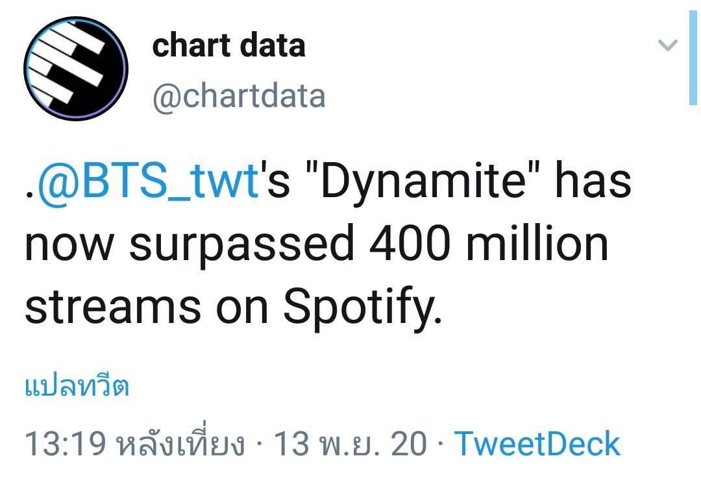The height and width of the screenshot is (478, 701).
Task: Open the @BTS_twt mention link
Action: tap(149, 182)
